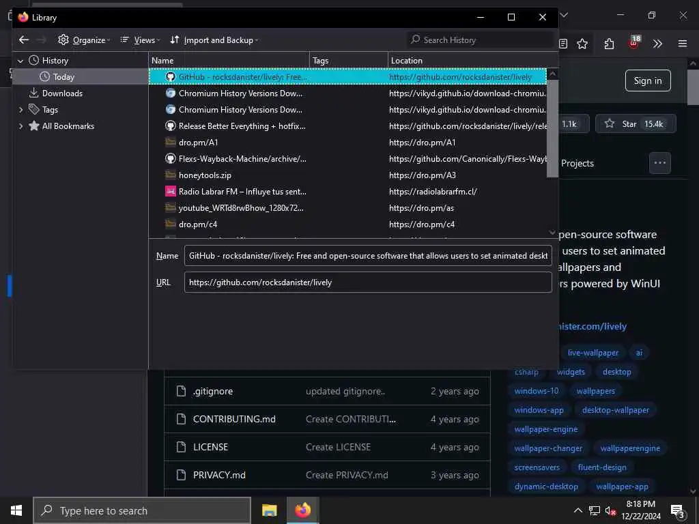Image resolution: width=699 pixels, height=524 pixels.
Task: Open the Views menu
Action: click(140, 40)
